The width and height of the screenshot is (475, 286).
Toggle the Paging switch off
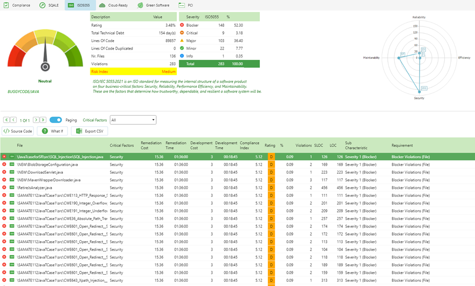[55, 120]
